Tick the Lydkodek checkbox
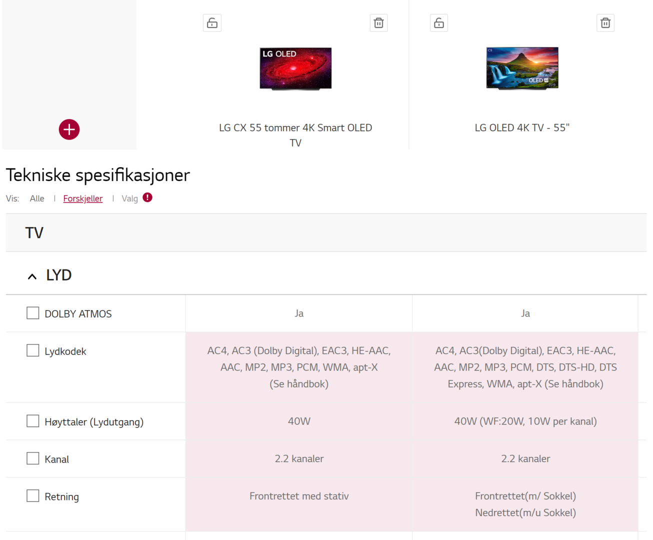The image size is (653, 540). (x=33, y=350)
